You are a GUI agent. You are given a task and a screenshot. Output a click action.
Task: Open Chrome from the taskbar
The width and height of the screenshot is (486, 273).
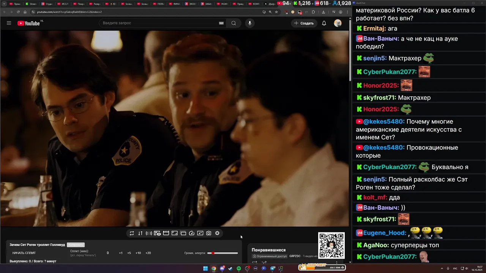click(214, 268)
